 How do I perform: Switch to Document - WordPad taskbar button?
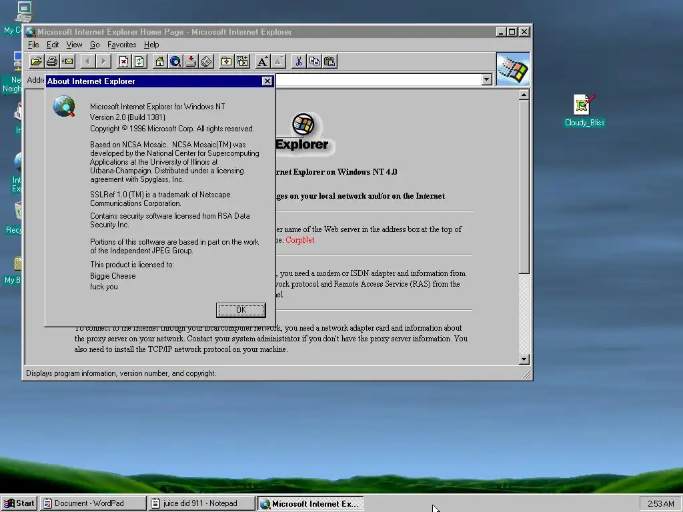point(93,503)
